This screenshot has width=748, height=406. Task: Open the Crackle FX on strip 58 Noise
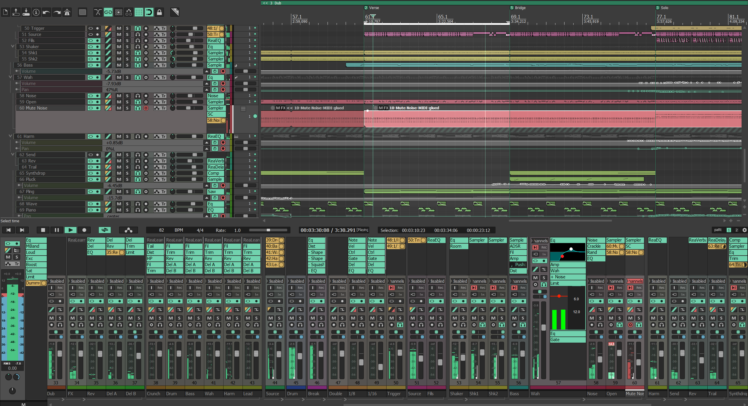click(x=596, y=246)
